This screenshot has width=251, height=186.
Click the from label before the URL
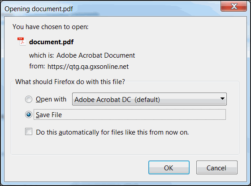click(37, 66)
